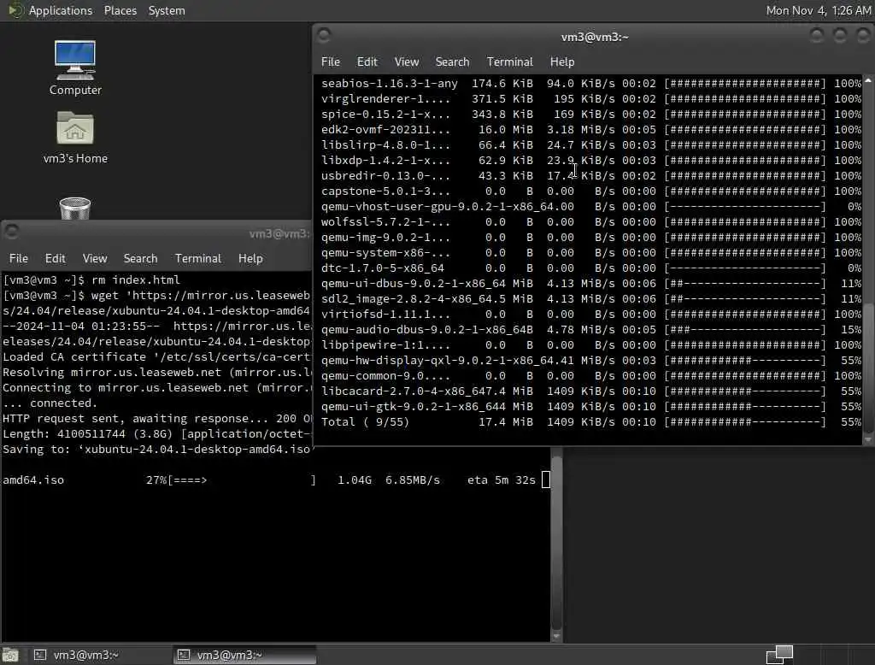Open Terminal menu in the wget terminal window

197,258
